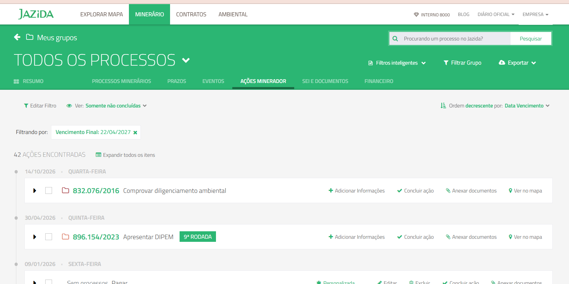Click the folder icon for process 896.154/2023
This screenshot has width=569, height=284.
click(x=65, y=237)
